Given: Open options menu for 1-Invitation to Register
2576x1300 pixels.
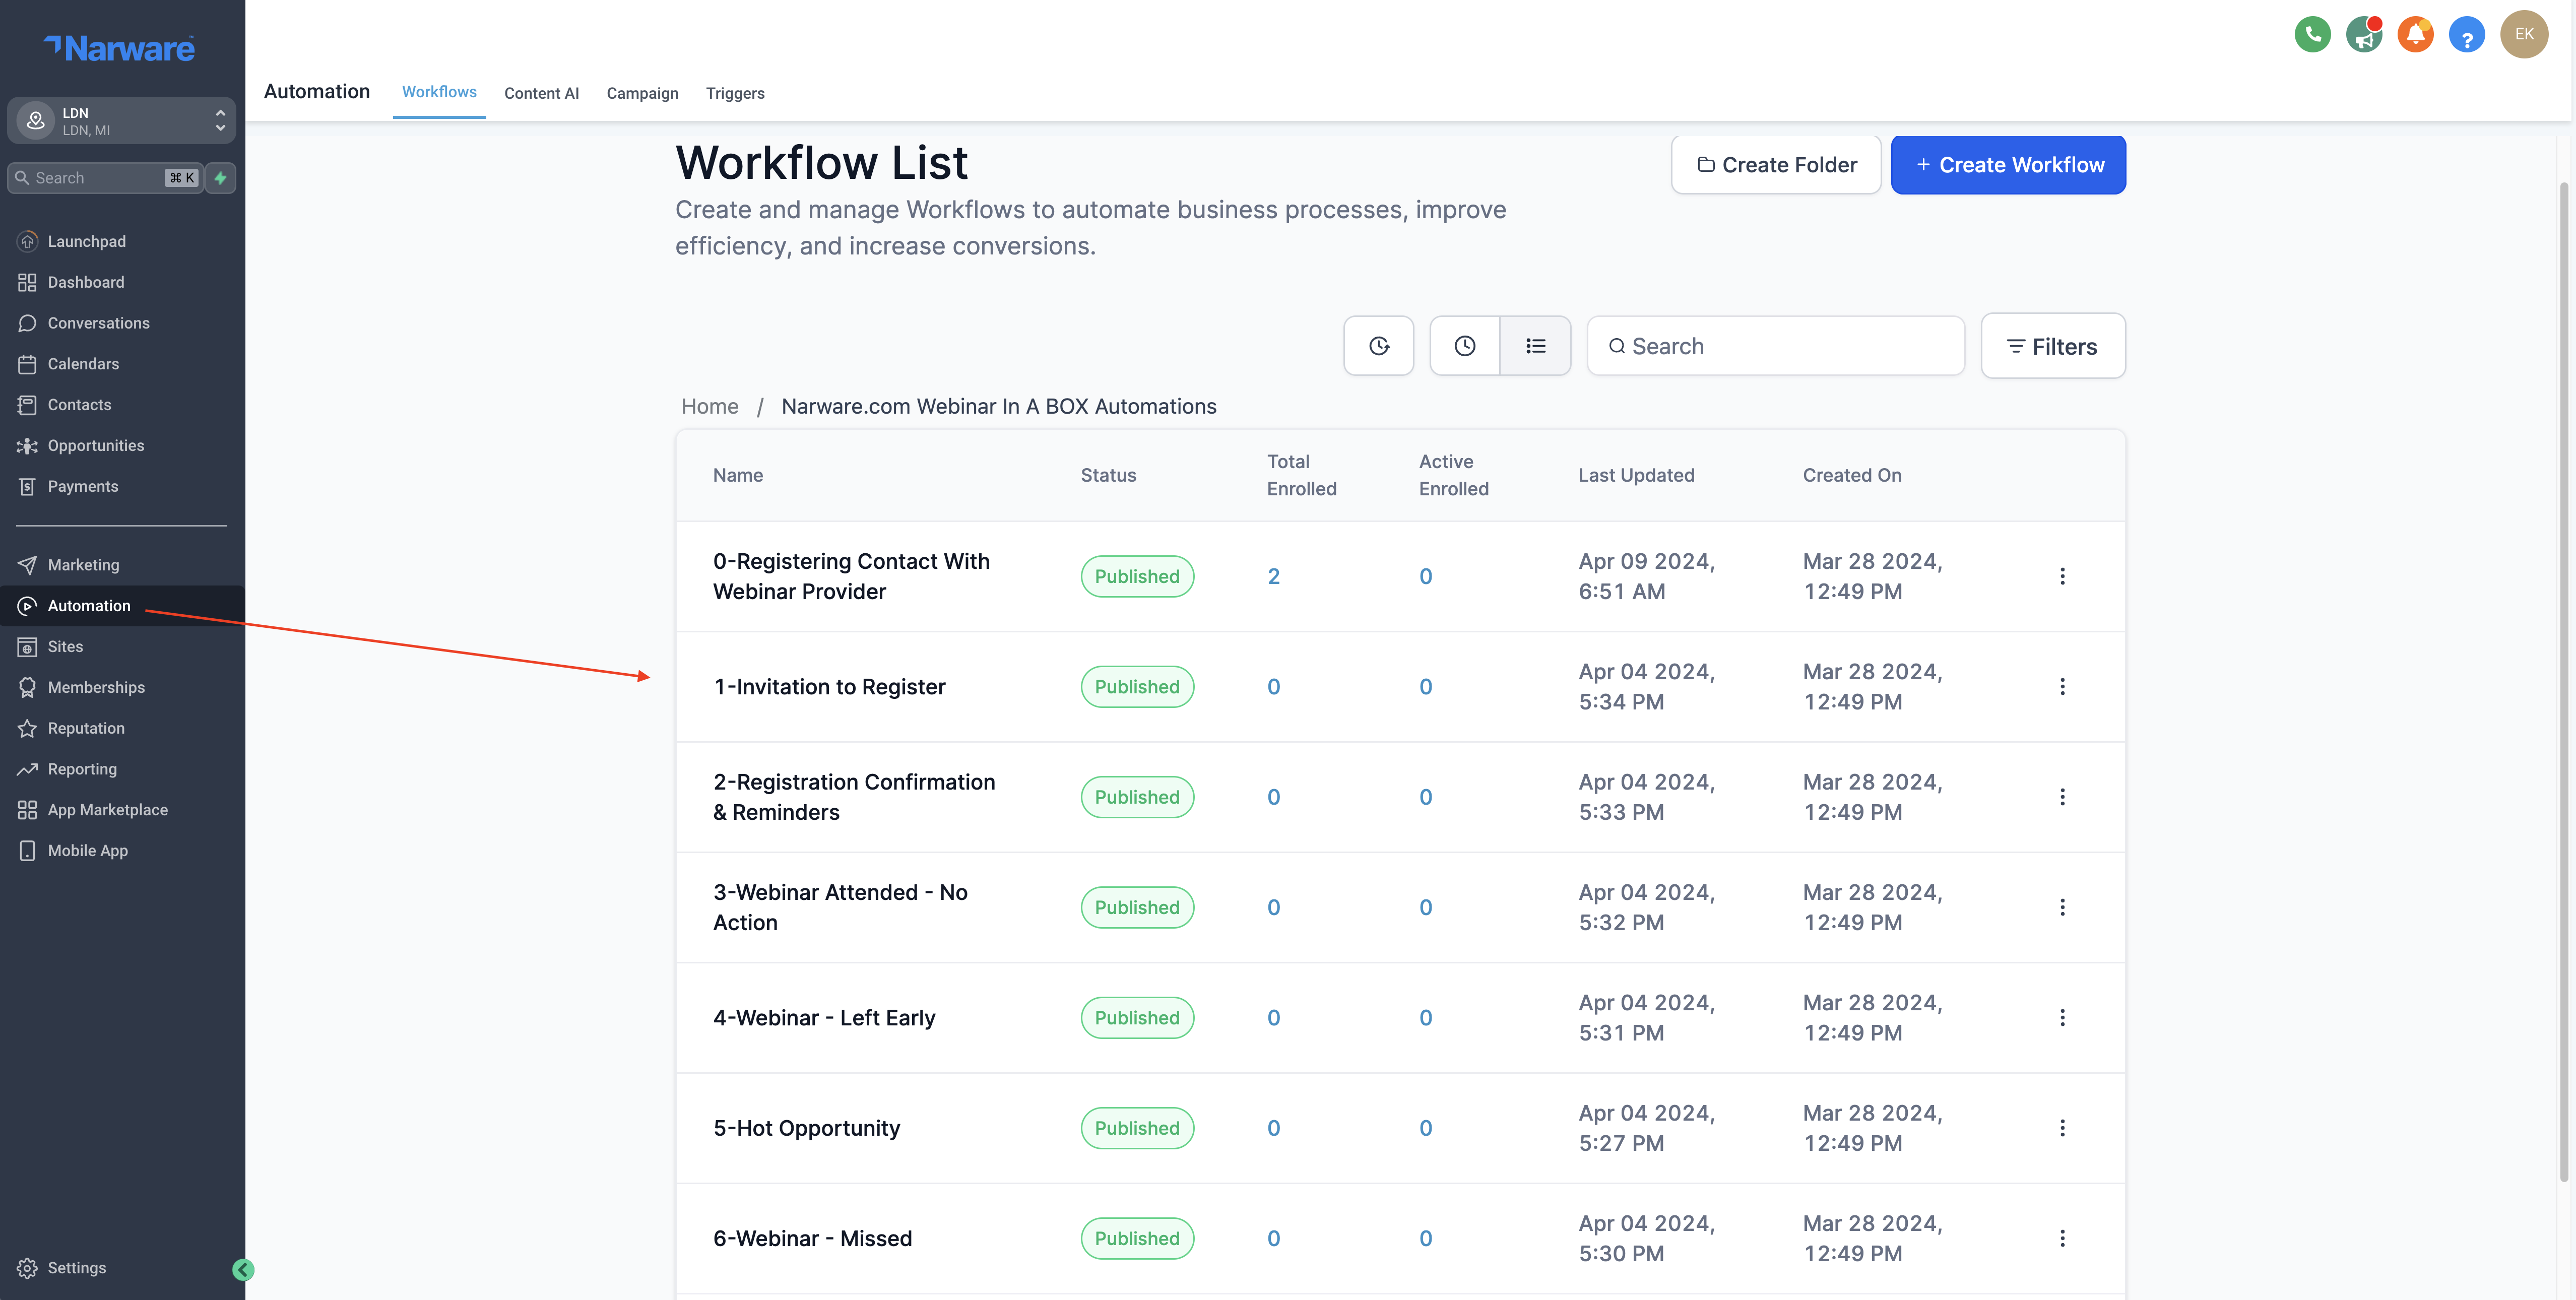Looking at the screenshot, I should tap(2062, 687).
